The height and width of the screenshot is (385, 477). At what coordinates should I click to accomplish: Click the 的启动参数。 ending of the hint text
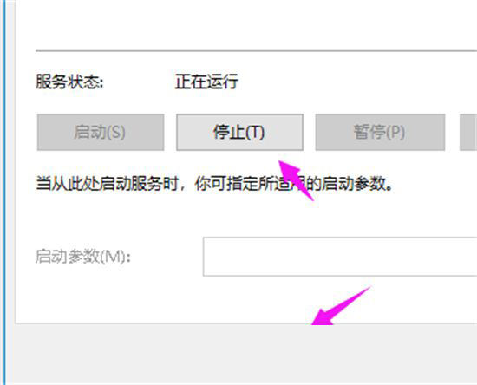[350, 184]
